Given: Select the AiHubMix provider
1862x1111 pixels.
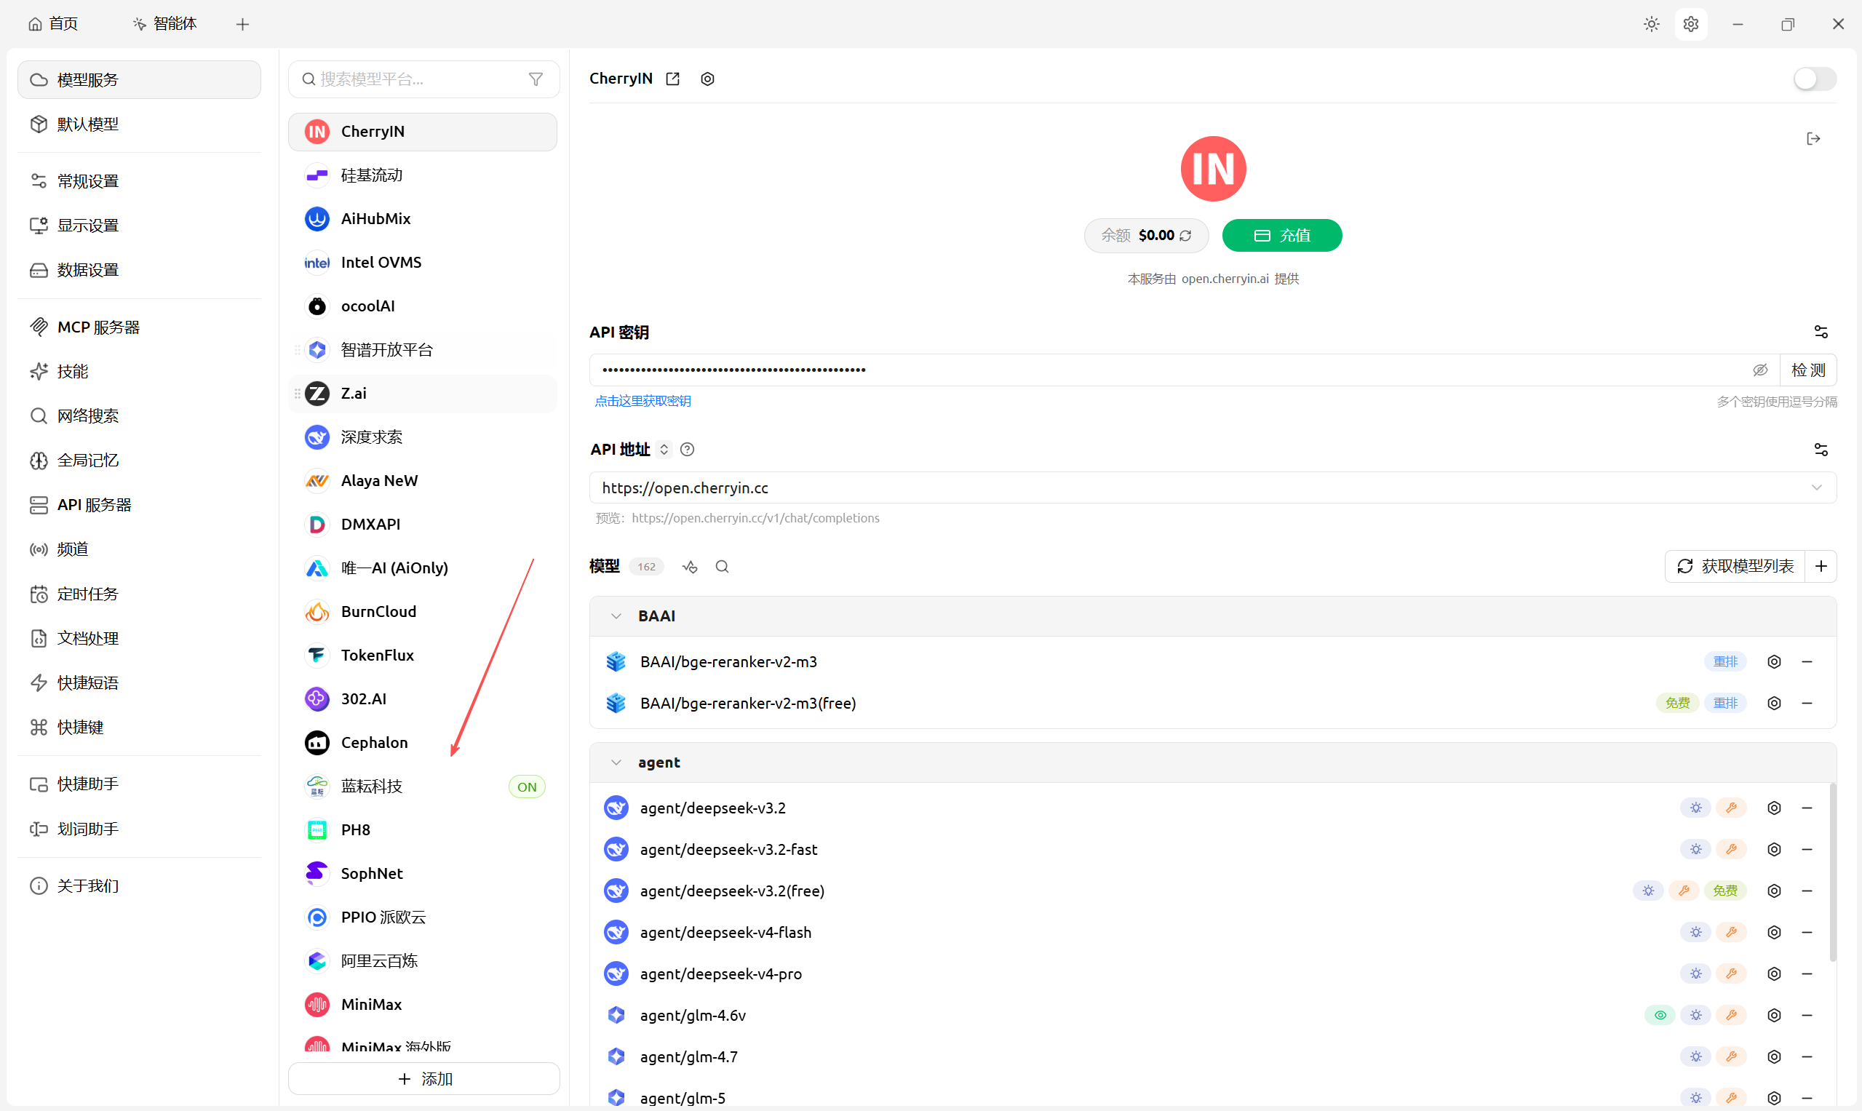Looking at the screenshot, I should point(422,218).
